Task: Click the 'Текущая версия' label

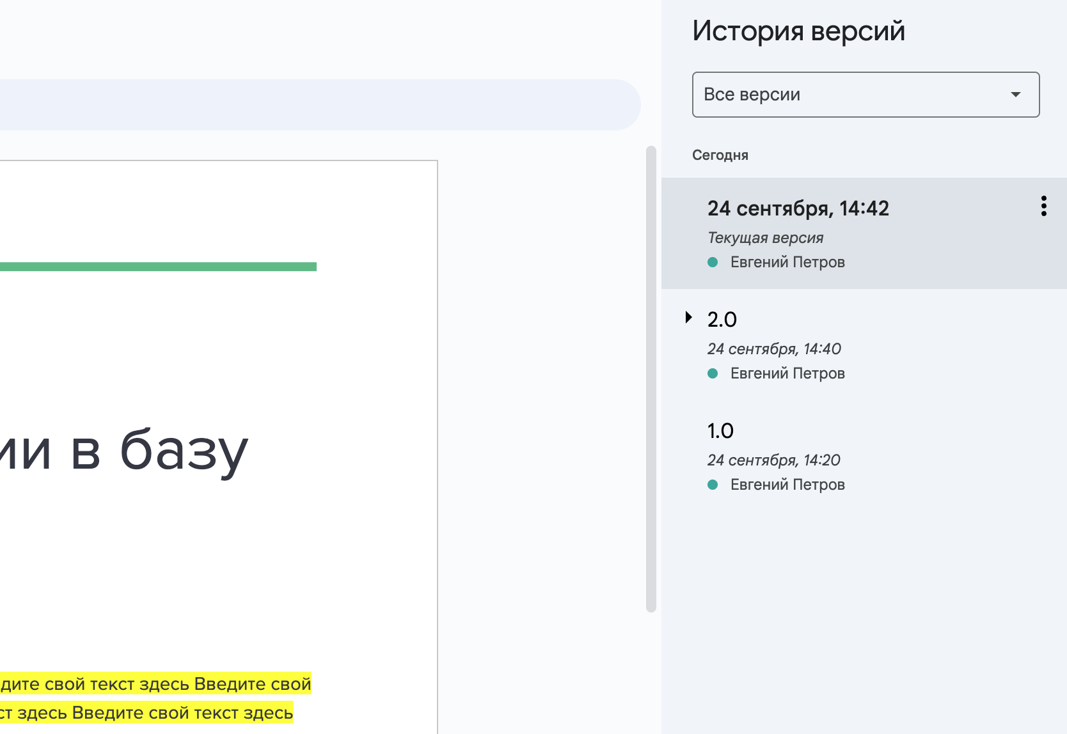Action: 765,238
